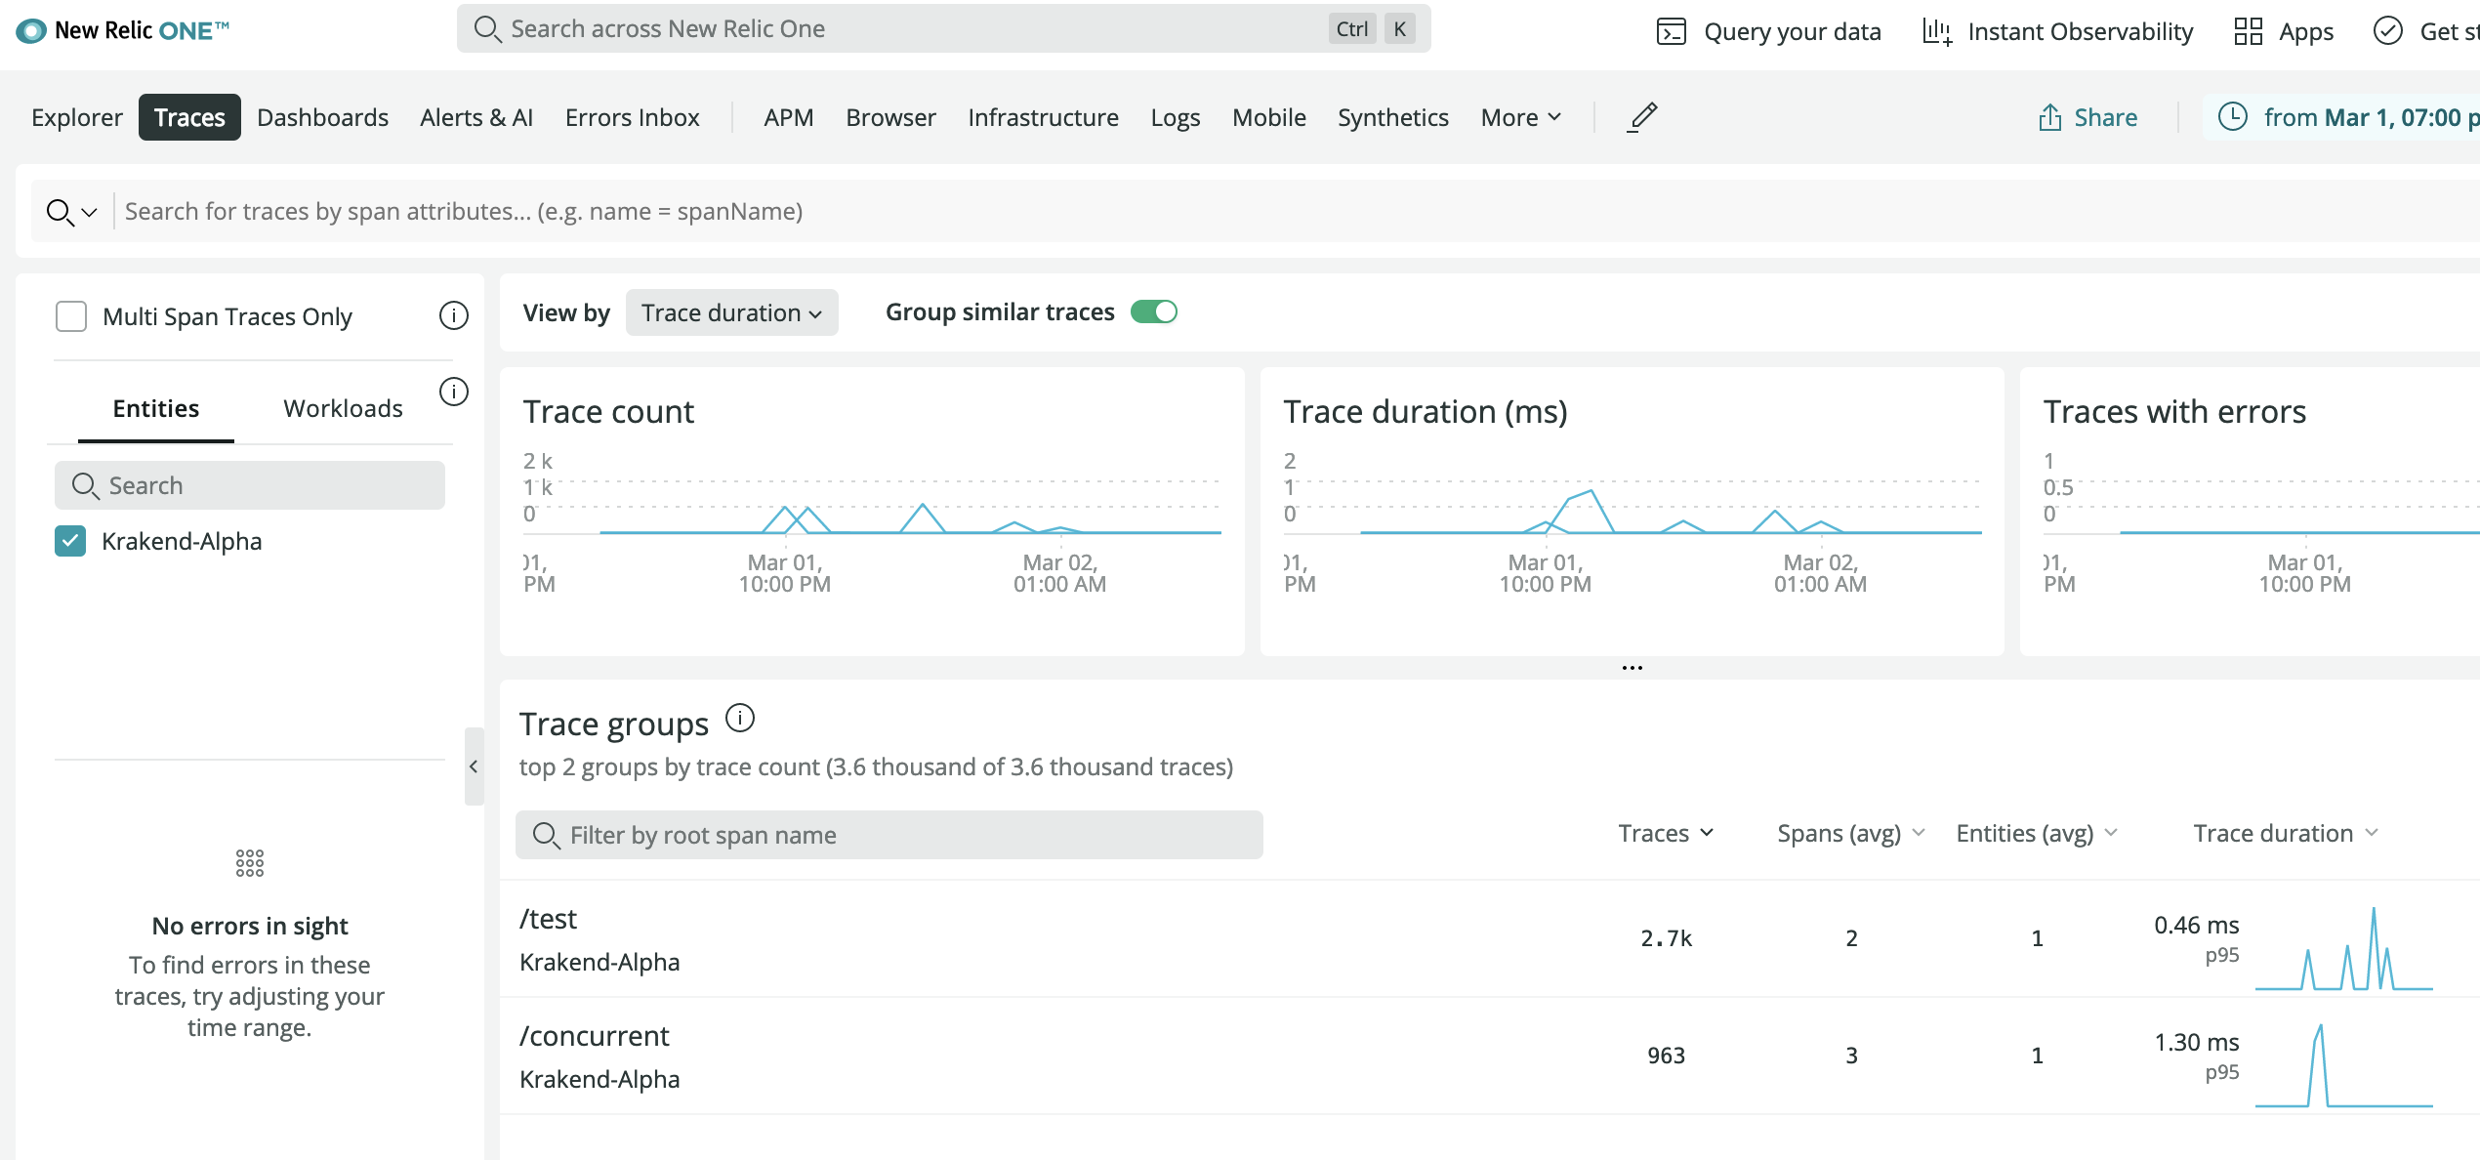Open the time range picker

(x=2343, y=116)
